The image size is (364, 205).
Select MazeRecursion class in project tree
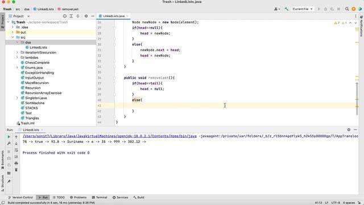pos(37,83)
